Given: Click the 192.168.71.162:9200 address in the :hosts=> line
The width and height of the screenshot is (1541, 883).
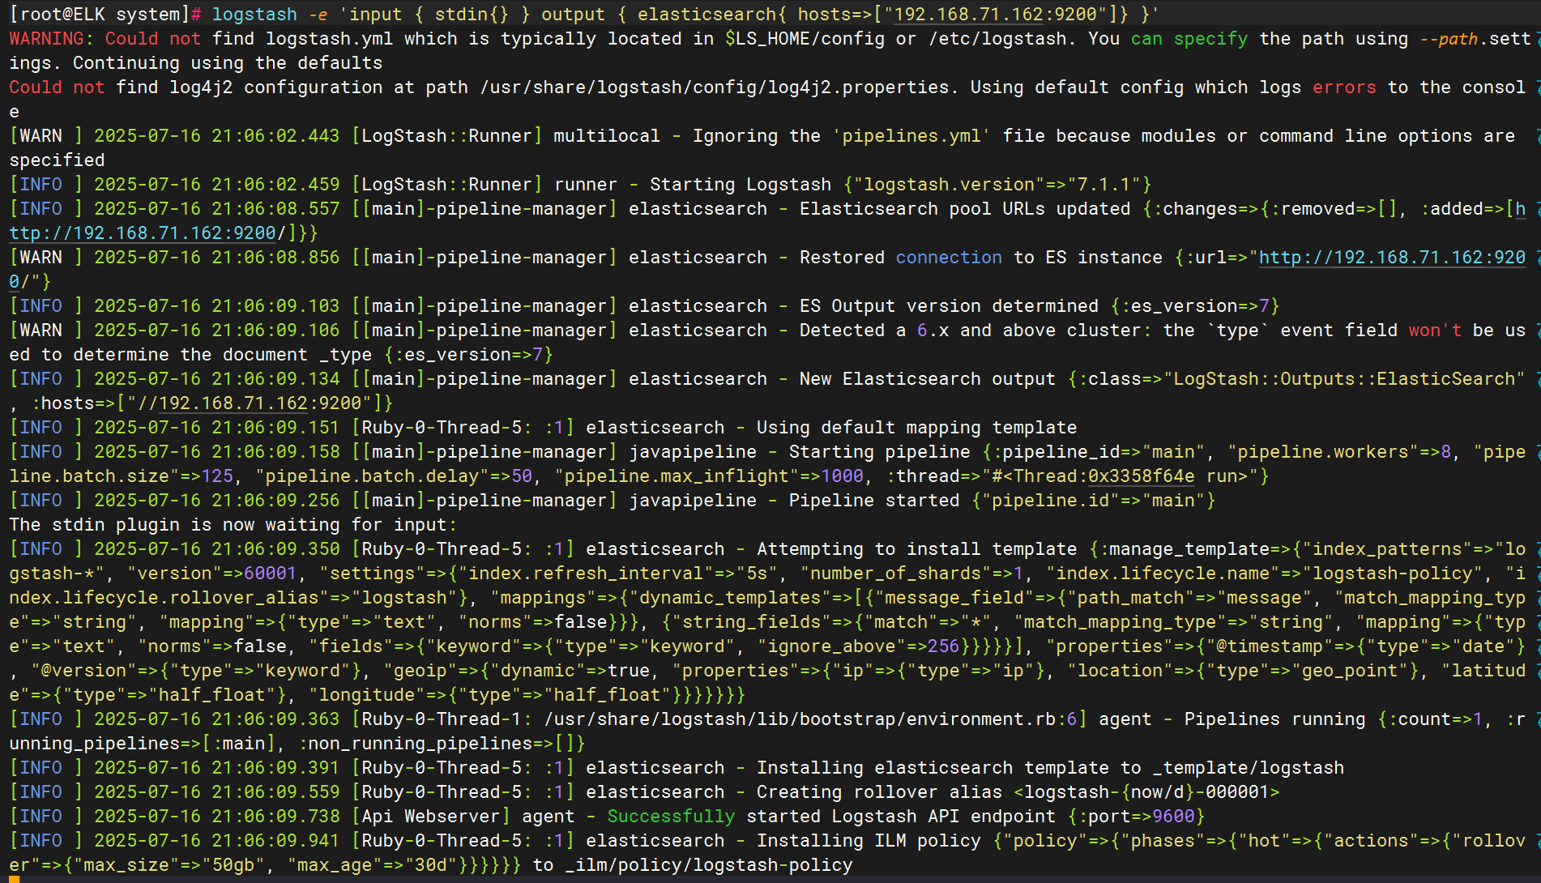Looking at the screenshot, I should [260, 403].
